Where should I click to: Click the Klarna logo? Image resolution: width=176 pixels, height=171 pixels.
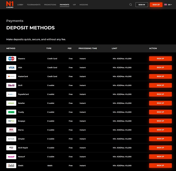11,130
